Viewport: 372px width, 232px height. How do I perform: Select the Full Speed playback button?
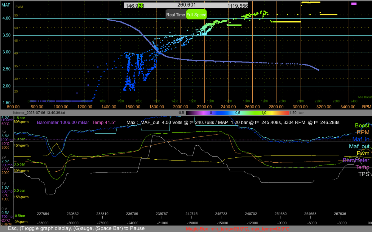pyautogui.click(x=196, y=15)
